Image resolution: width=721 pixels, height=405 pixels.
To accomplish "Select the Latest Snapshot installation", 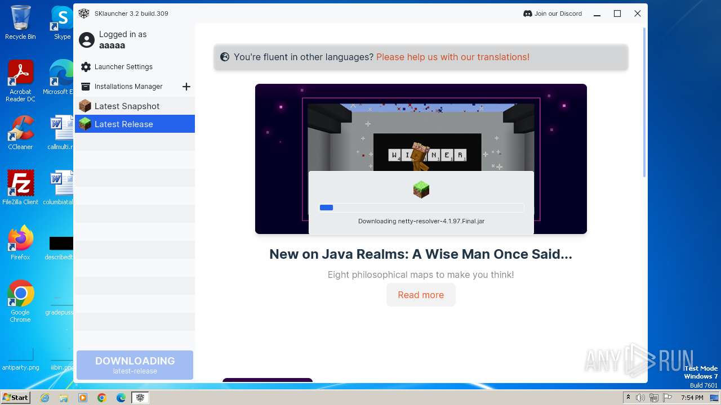I will [x=135, y=106].
